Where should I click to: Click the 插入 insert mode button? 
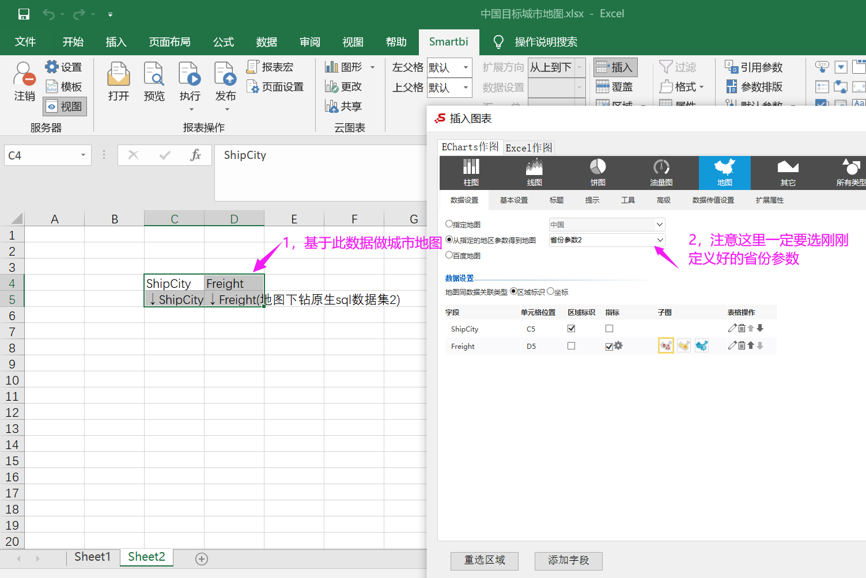pos(614,67)
